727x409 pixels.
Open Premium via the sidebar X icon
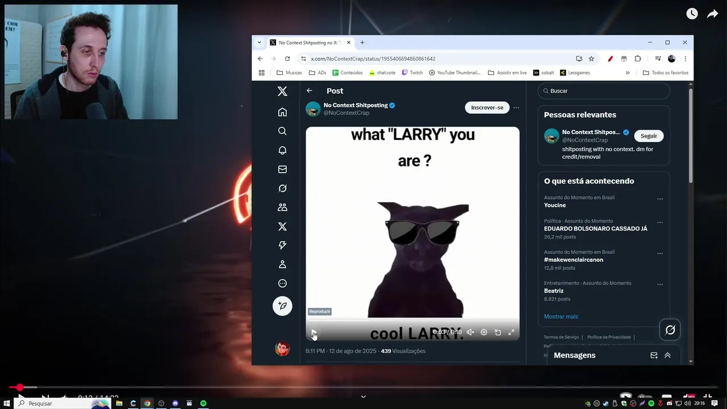(282, 226)
